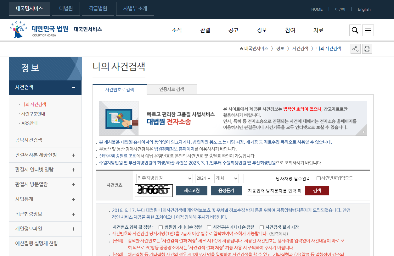Image resolution: width=394 pixels, height=256 pixels.
Task: Click the red 검색 button
Action: (x=317, y=191)
